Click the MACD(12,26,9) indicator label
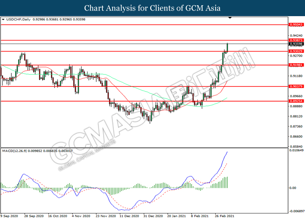 pos(15,151)
